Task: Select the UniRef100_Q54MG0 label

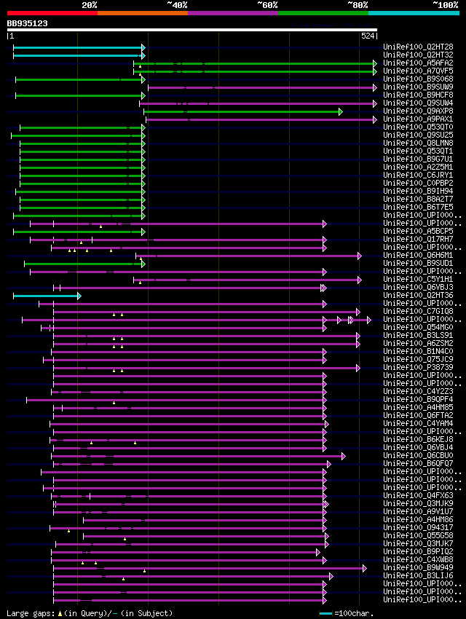Action: 418,327
